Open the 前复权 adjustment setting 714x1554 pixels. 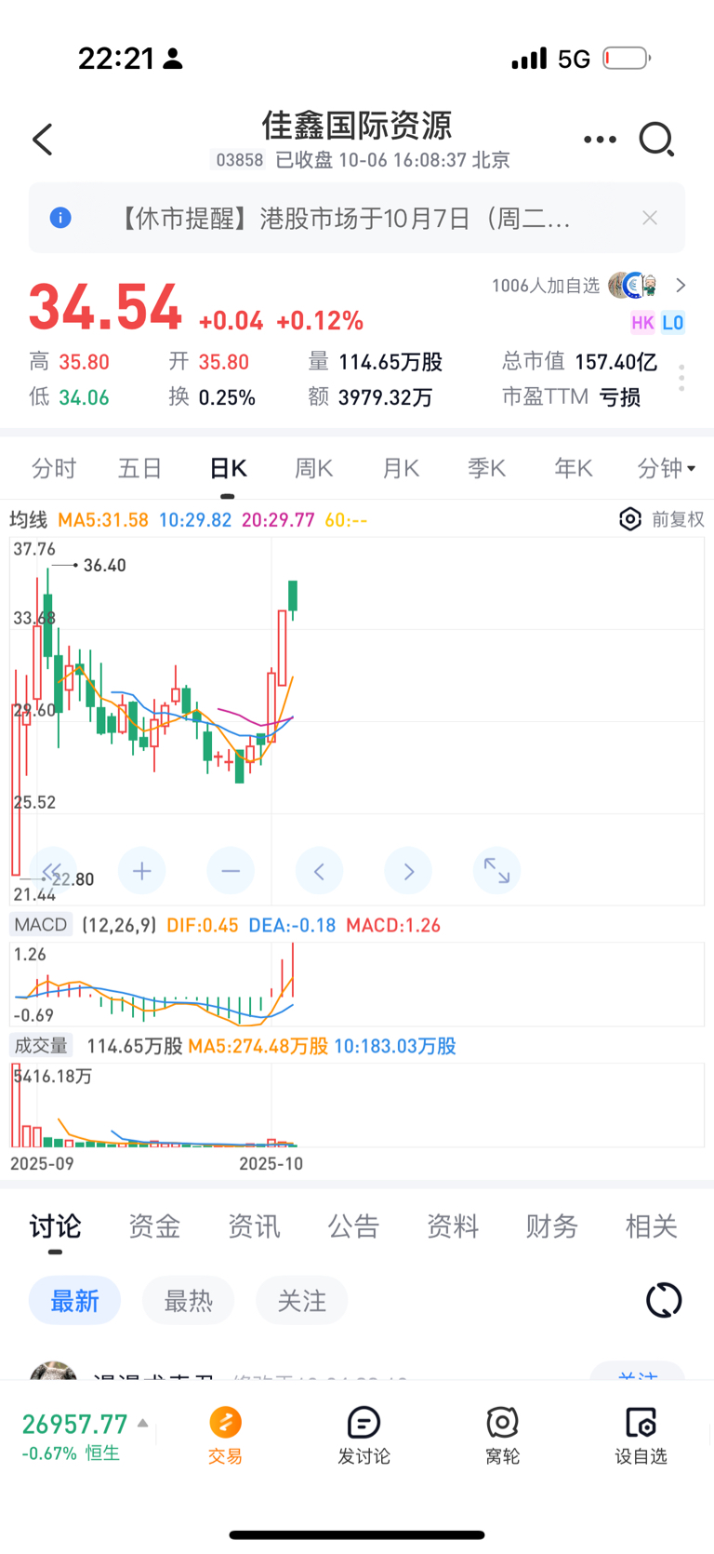(662, 519)
